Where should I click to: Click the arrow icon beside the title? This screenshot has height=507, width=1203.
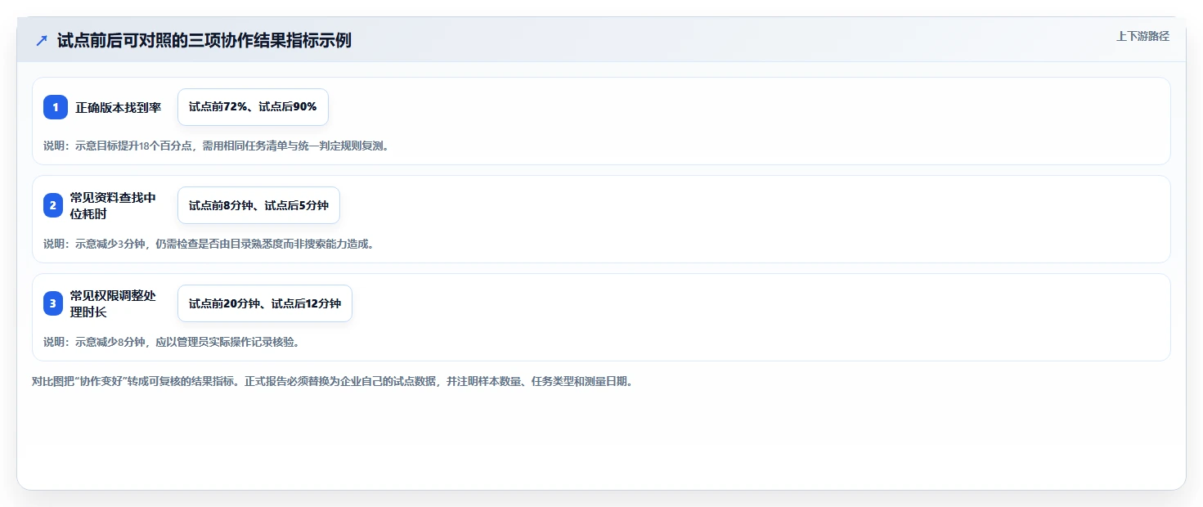[x=42, y=40]
